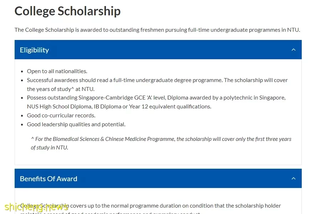Viewport: 321px width, 214px height.
Task: Click the 'Possess outstanding Singapore-Cambridge GCE' bullet
Action: 156,98
